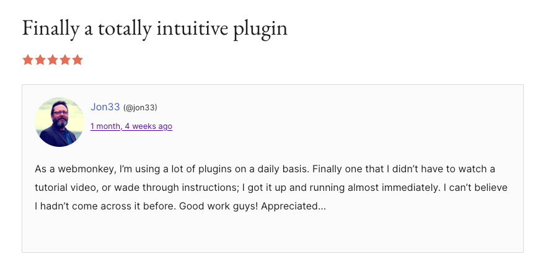
Task: Open the "1 month, 4 weeks ago" link
Action: point(131,126)
